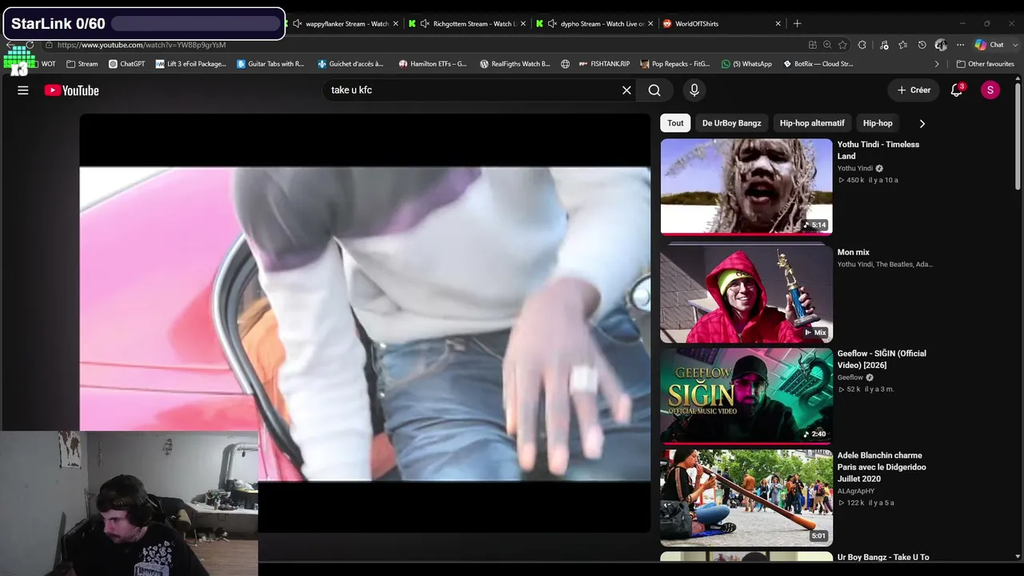Select the Hip-hop alternatif chip
Screen dimensions: 1024x576
click(x=812, y=123)
